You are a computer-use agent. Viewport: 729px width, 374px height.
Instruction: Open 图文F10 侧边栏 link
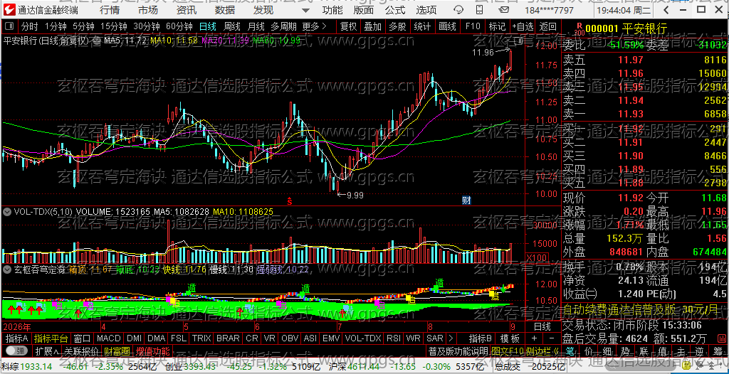point(525,351)
